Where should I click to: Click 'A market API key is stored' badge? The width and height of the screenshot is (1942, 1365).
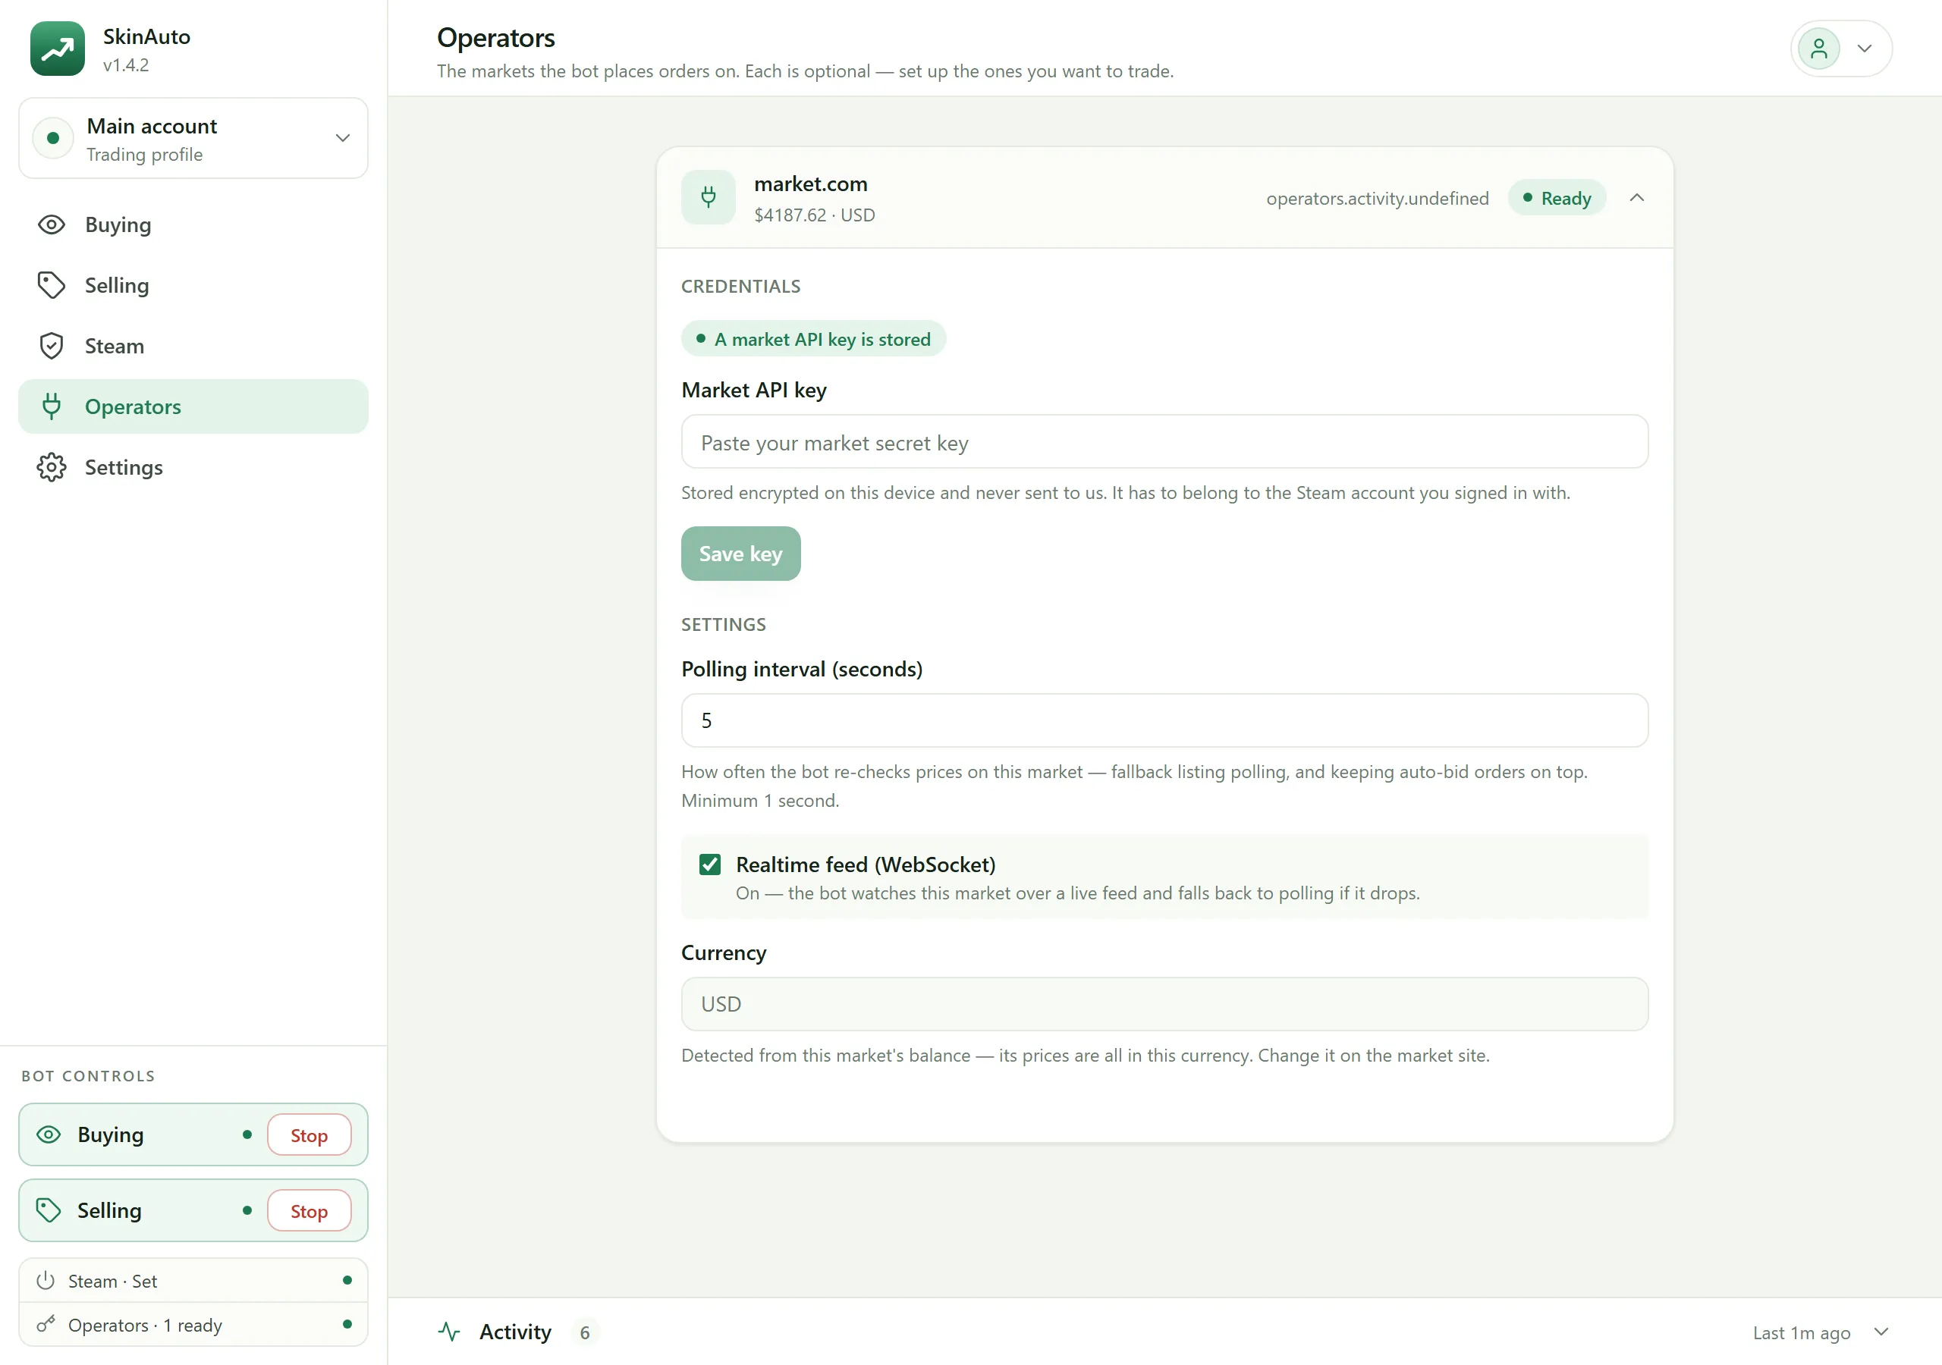(812, 339)
